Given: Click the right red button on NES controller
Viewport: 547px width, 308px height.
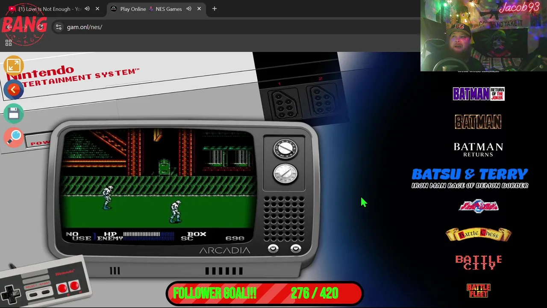Looking at the screenshot, I should tap(74, 285).
